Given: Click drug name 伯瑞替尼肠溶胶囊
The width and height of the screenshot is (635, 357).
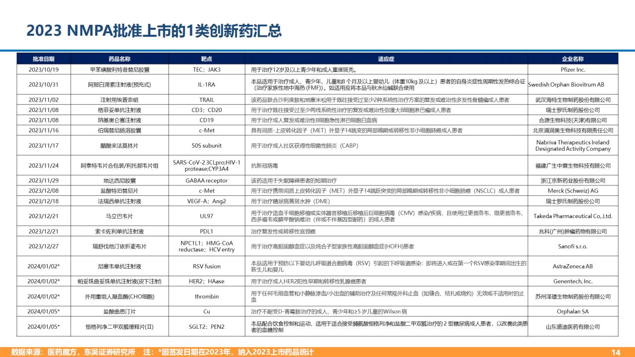Looking at the screenshot, I should pyautogui.click(x=120, y=130).
